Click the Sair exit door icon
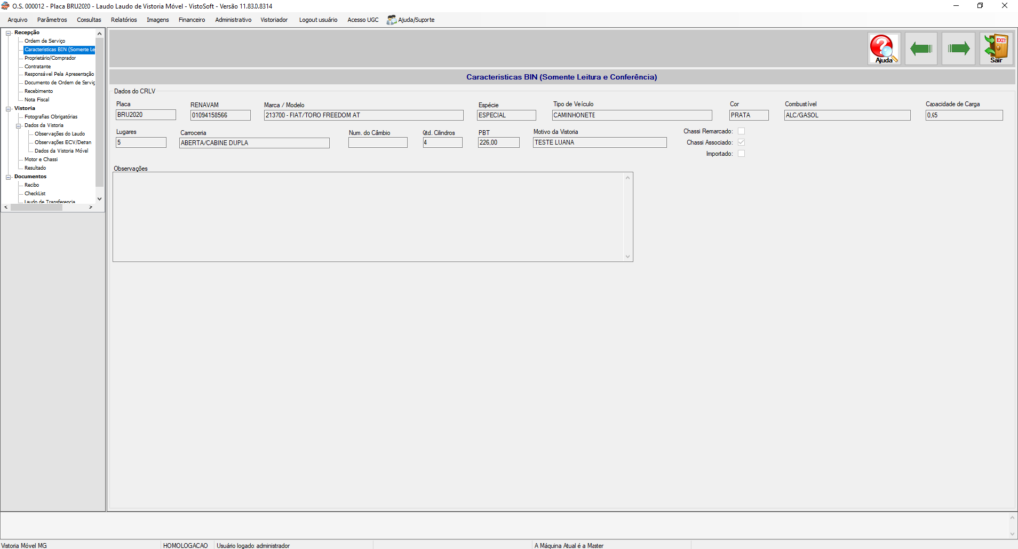 coord(995,49)
